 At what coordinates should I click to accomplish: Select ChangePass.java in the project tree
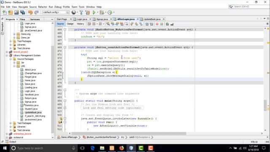click(33, 73)
